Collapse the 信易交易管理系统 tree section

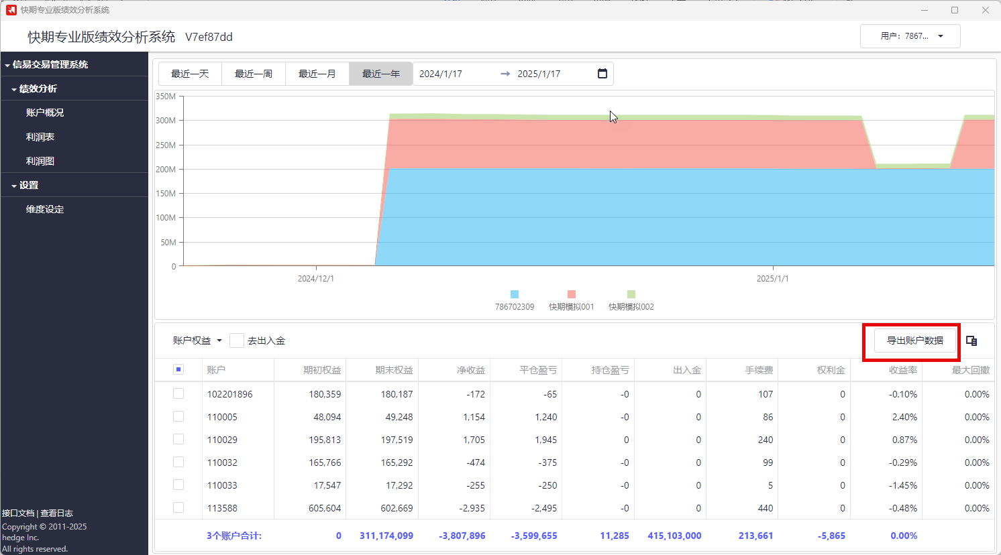click(x=7, y=65)
